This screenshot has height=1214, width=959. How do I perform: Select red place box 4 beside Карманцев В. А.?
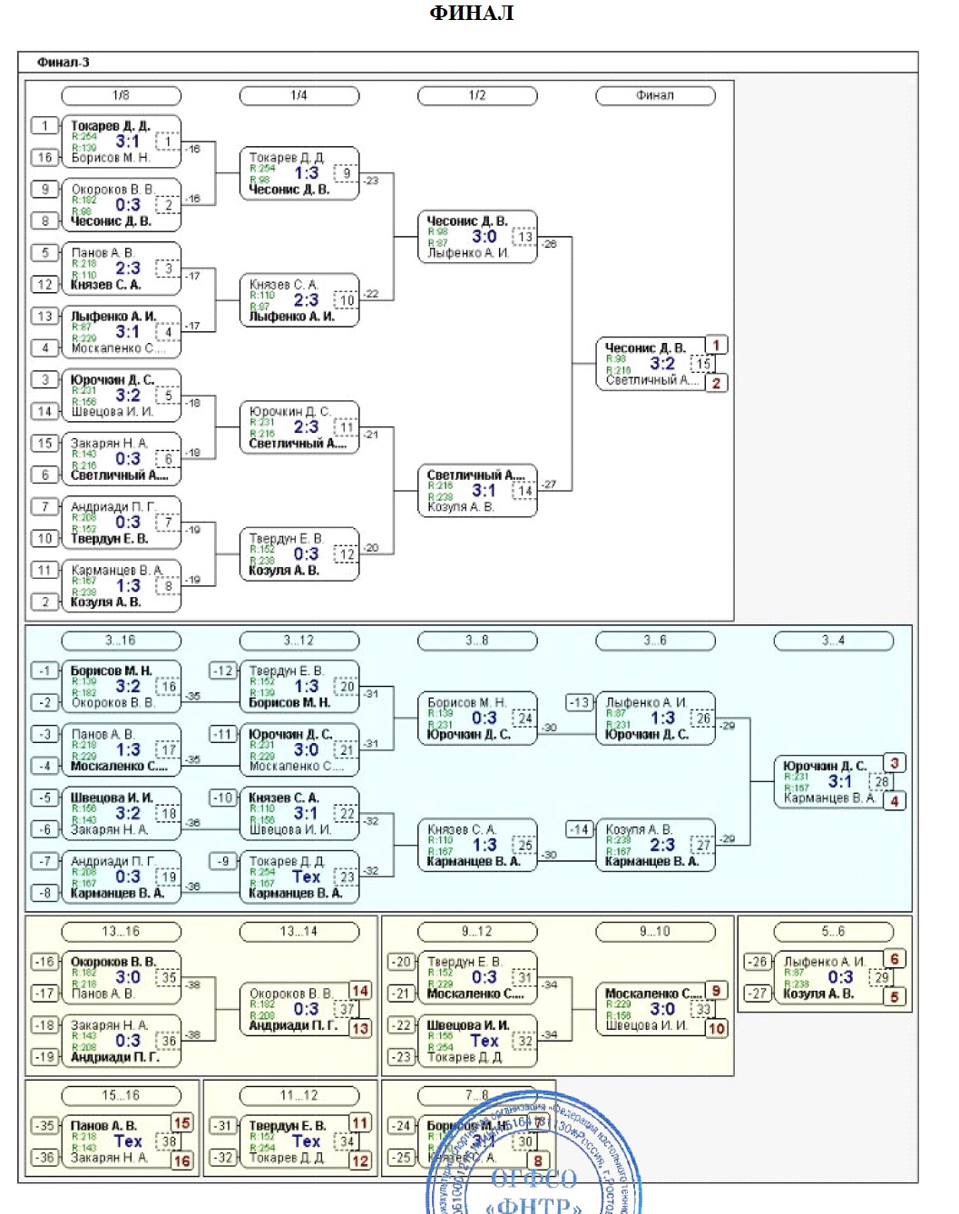point(895,801)
